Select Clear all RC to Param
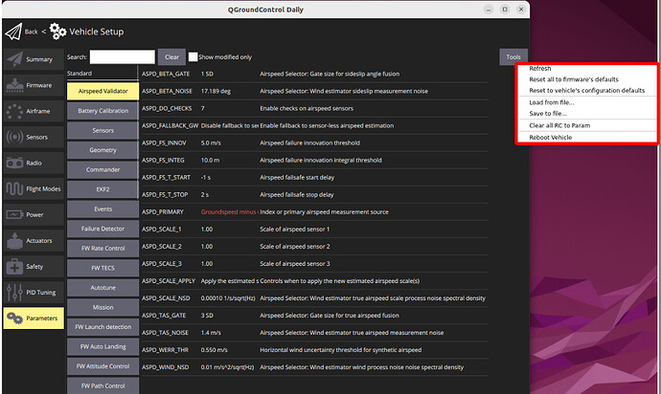The image size is (661, 394). click(x=559, y=125)
